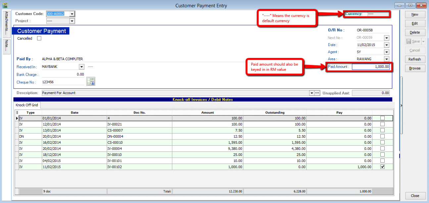Image resolution: width=429 pixels, height=203 pixels.
Task: Tick the knock-off checkbox for IV-00021
Action: (383, 124)
